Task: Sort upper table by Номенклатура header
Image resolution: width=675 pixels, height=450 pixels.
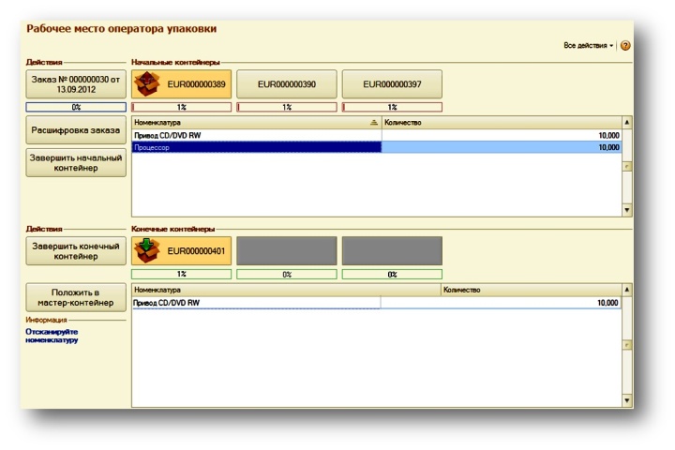Action: point(257,123)
